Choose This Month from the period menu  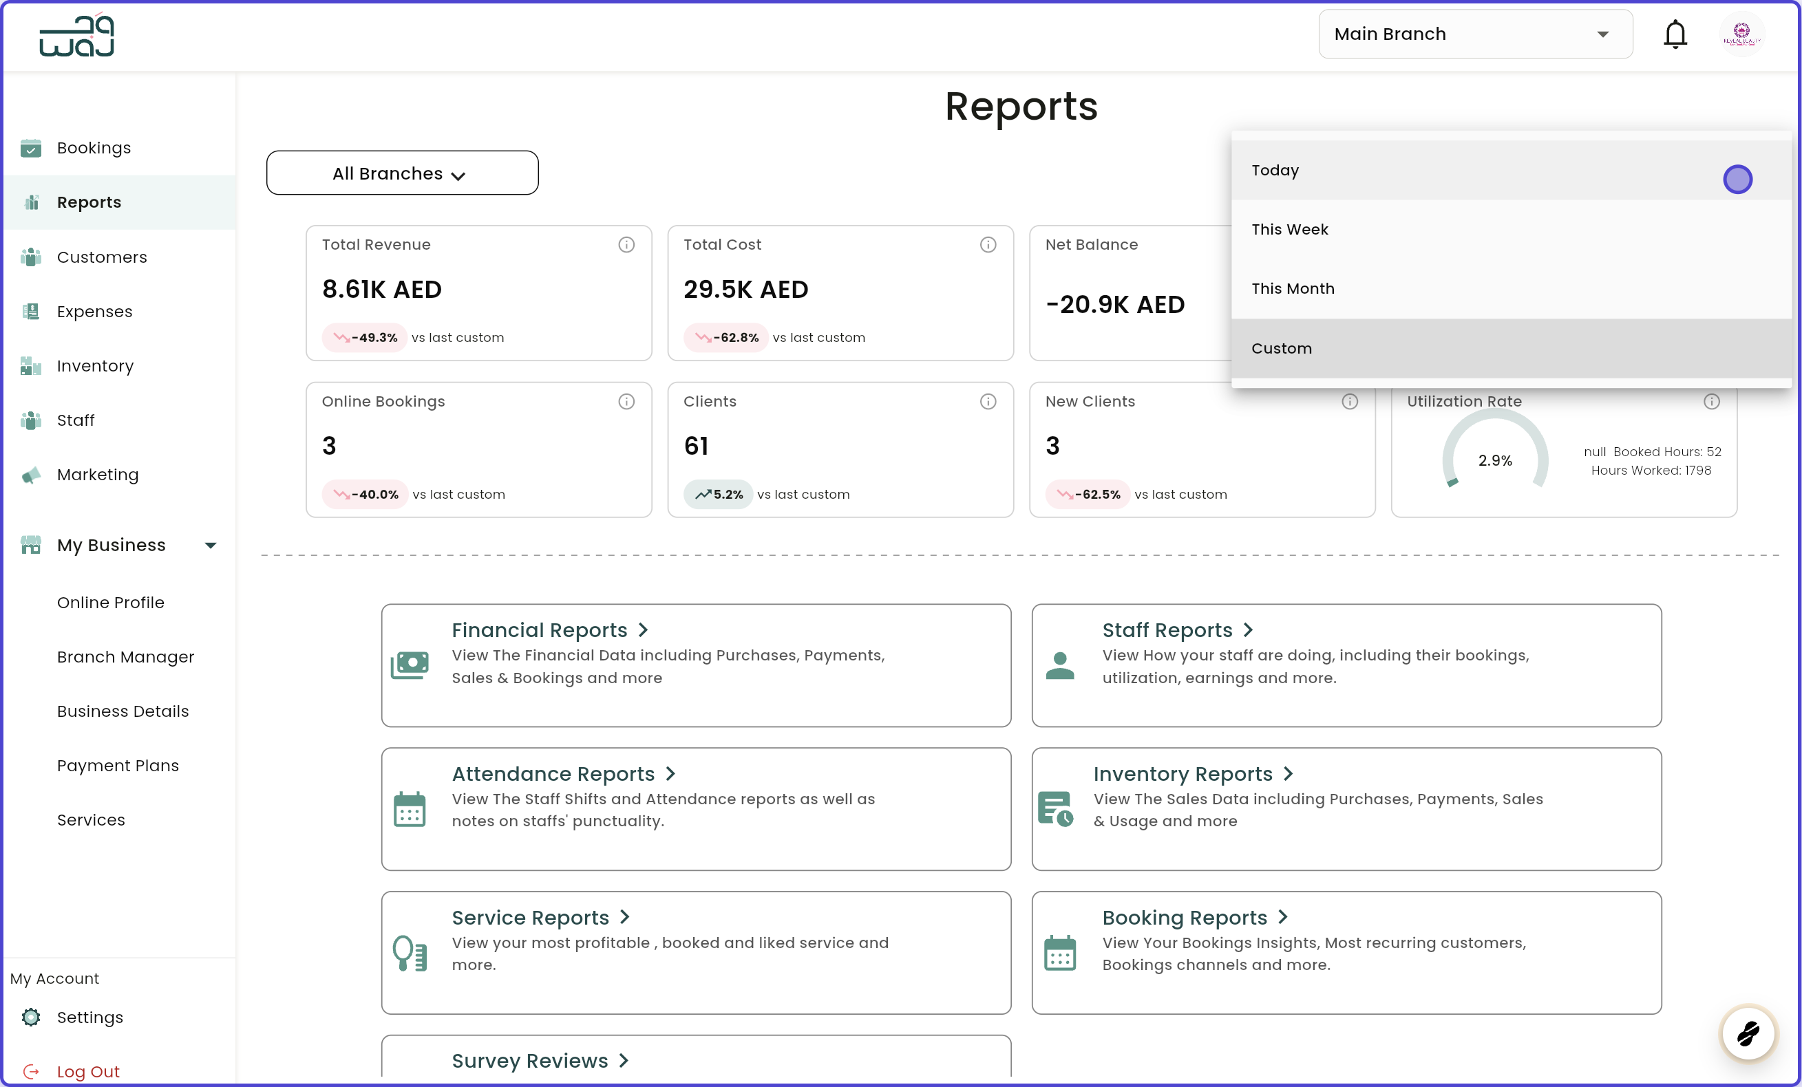pos(1293,289)
